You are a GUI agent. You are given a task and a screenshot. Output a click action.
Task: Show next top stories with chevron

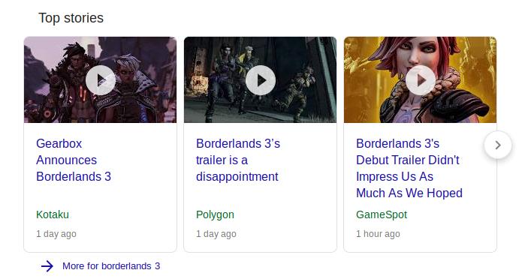click(x=498, y=145)
